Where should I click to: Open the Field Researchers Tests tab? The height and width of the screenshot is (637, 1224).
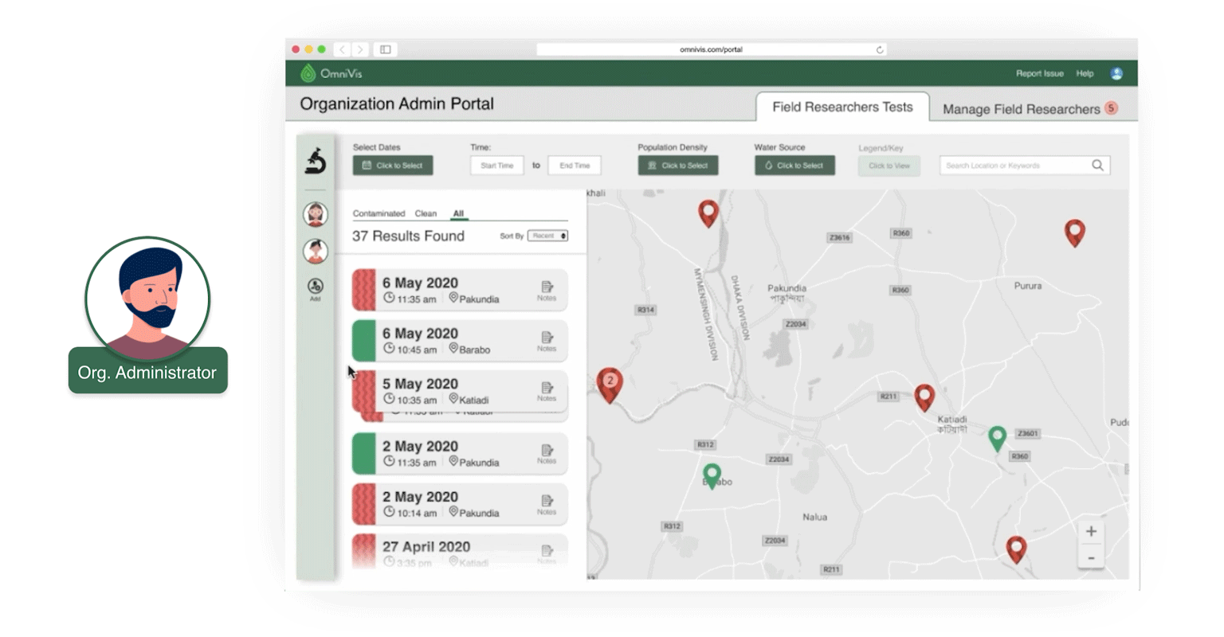(x=842, y=107)
